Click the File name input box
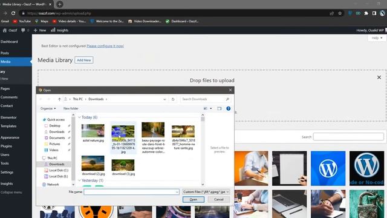This screenshot has width=387, height=218. 131,192
